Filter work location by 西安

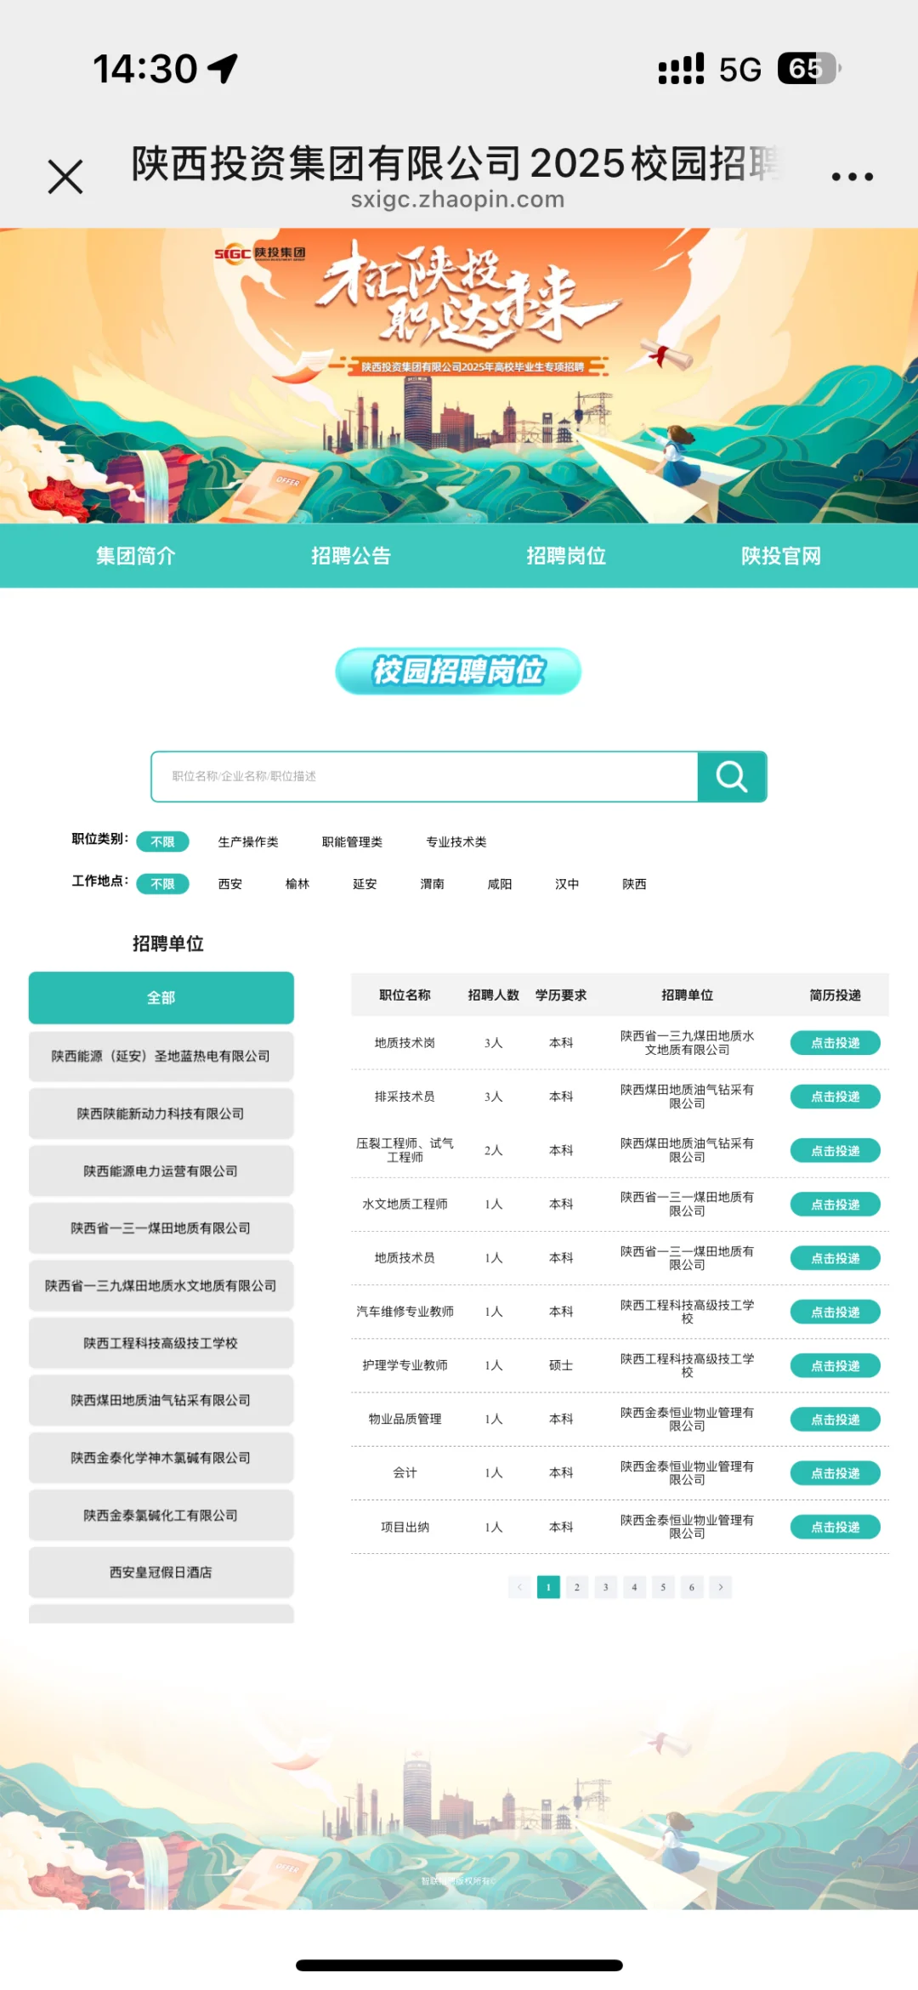(230, 884)
